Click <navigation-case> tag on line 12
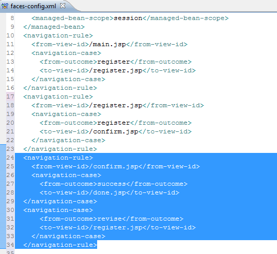The width and height of the screenshot is (277, 254). tap(66, 53)
